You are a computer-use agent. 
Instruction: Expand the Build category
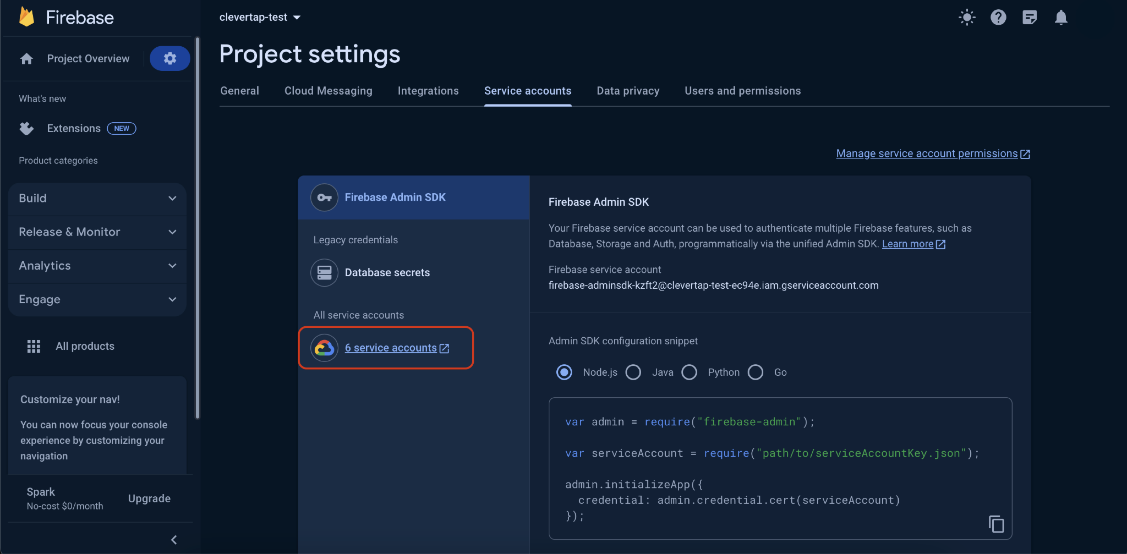click(97, 198)
